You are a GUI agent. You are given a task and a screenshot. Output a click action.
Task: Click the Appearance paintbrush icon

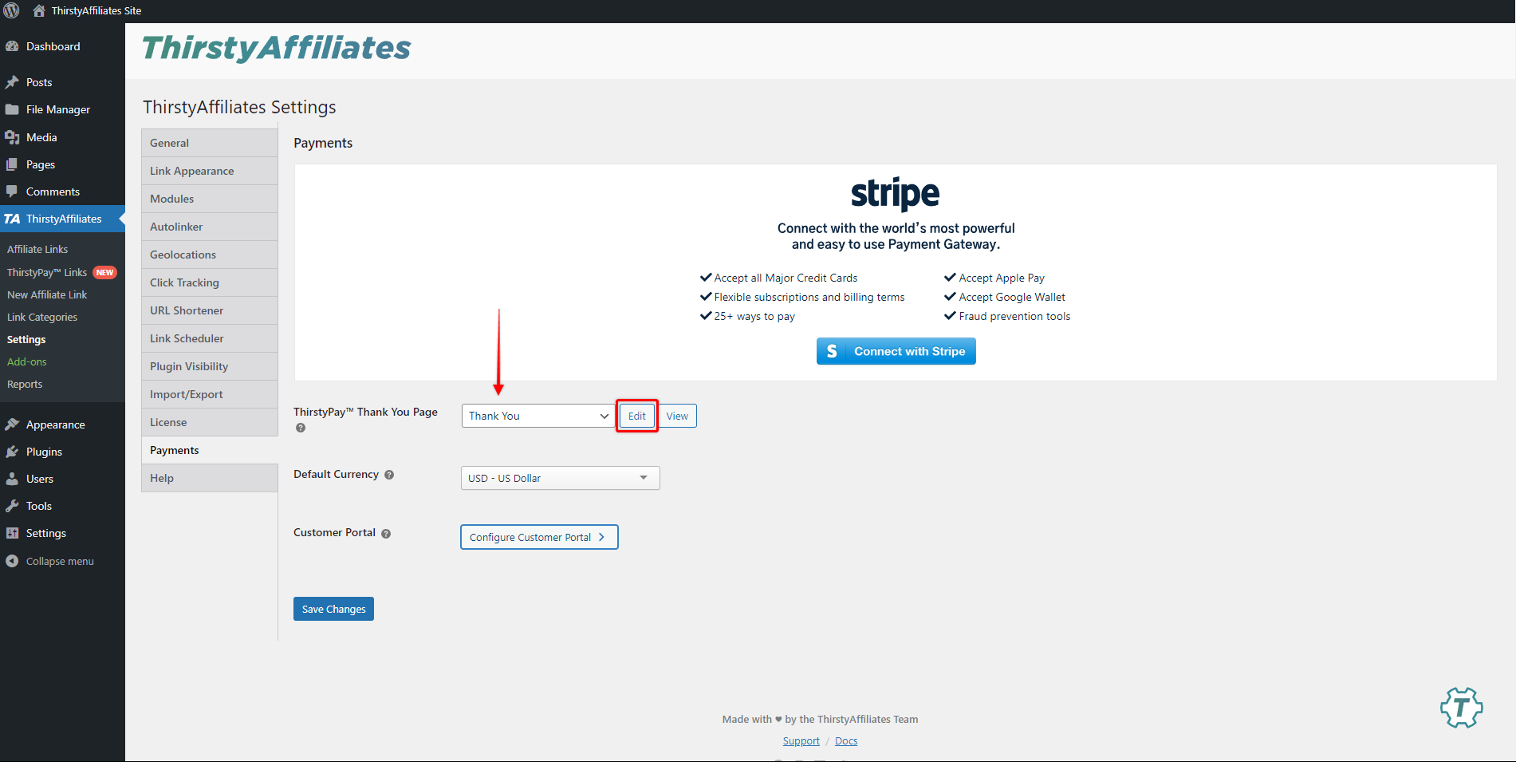(12, 424)
